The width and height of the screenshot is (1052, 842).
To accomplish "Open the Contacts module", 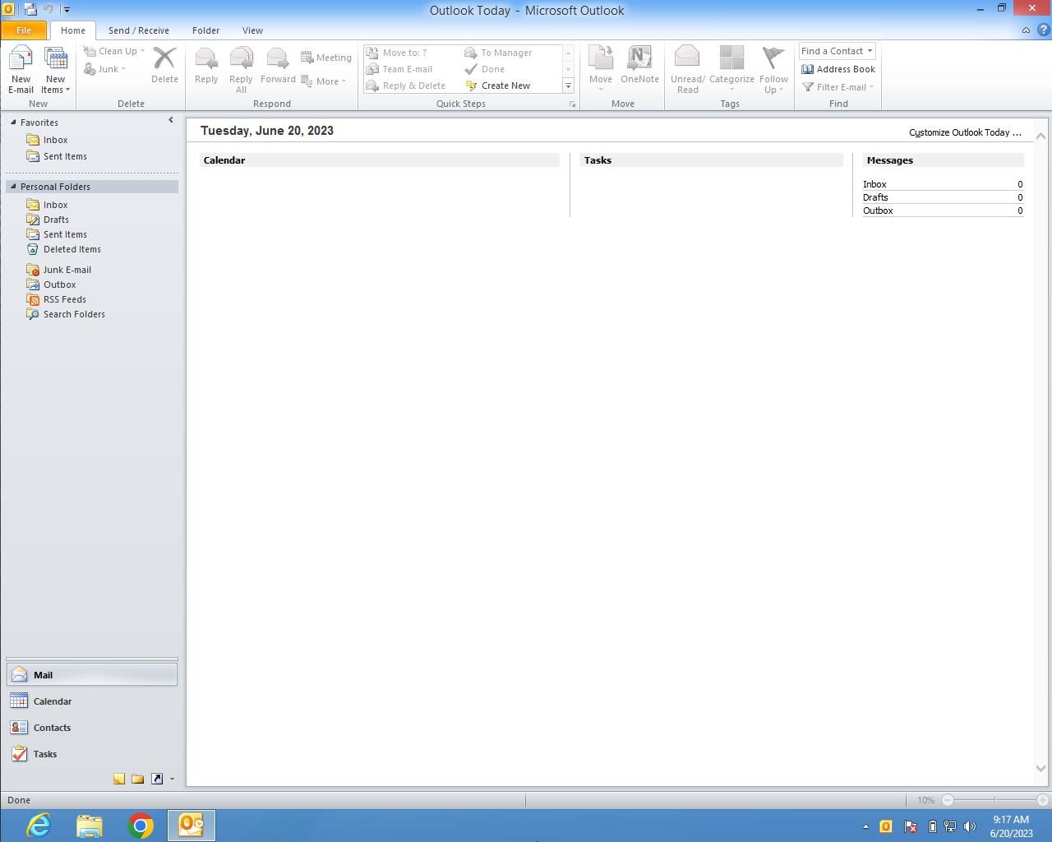I will 52,728.
